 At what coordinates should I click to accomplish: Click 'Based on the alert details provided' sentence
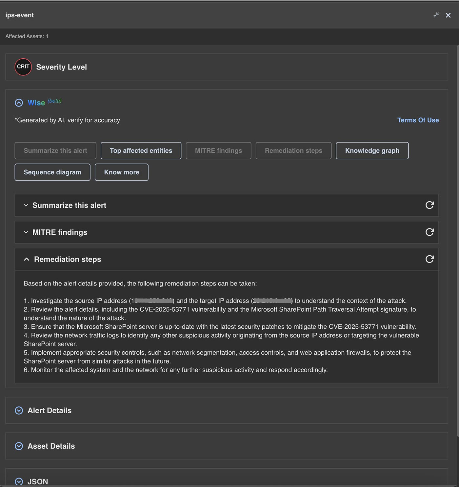[x=140, y=283]
